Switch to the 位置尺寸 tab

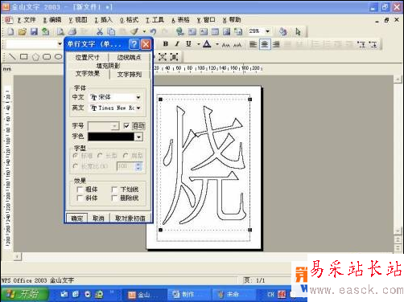coord(87,57)
